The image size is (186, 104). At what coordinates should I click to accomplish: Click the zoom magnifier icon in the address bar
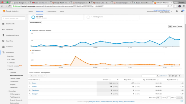pos(168,6)
